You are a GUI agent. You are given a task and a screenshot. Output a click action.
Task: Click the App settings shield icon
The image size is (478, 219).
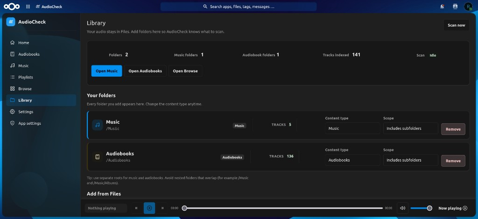click(x=12, y=123)
